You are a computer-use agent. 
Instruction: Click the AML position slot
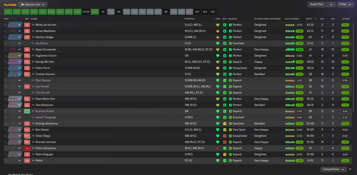[x=77, y=12]
